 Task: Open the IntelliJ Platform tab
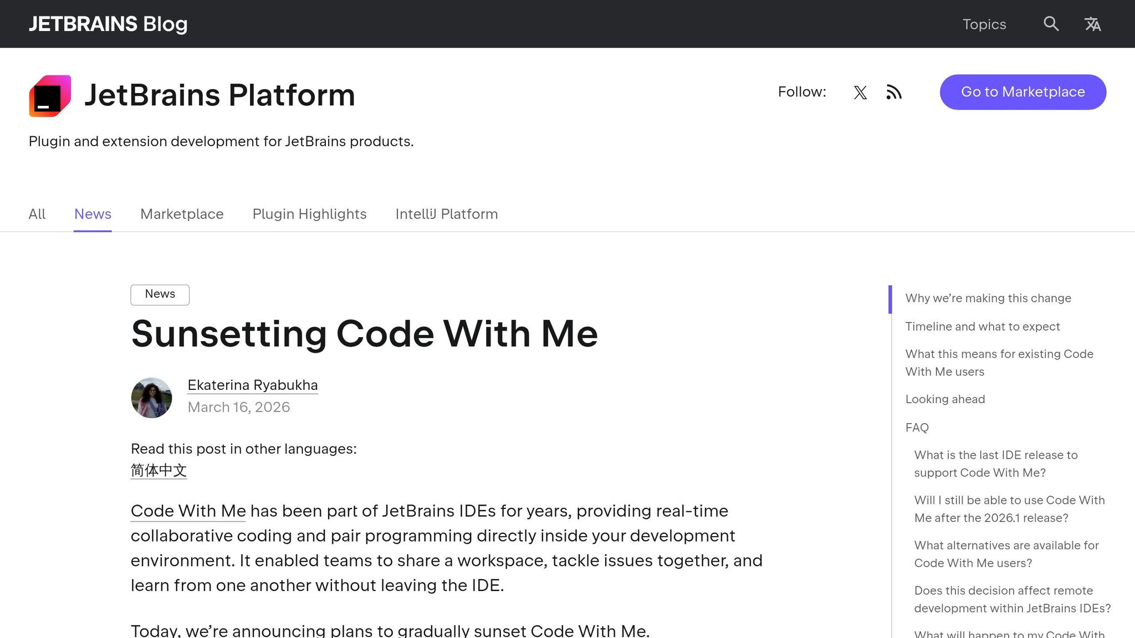click(x=447, y=214)
